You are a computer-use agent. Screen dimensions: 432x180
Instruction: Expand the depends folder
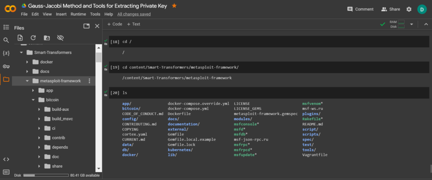(x=39, y=147)
